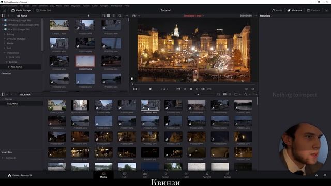Switch to the Media page
This screenshot has height=186, width=331.
pos(103,175)
